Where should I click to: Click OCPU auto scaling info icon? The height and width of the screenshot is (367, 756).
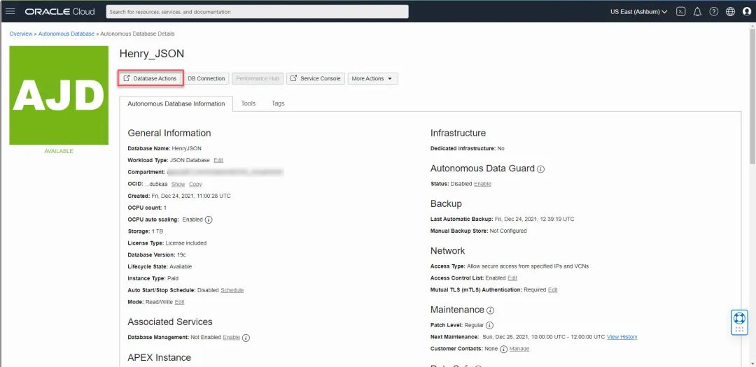209,220
